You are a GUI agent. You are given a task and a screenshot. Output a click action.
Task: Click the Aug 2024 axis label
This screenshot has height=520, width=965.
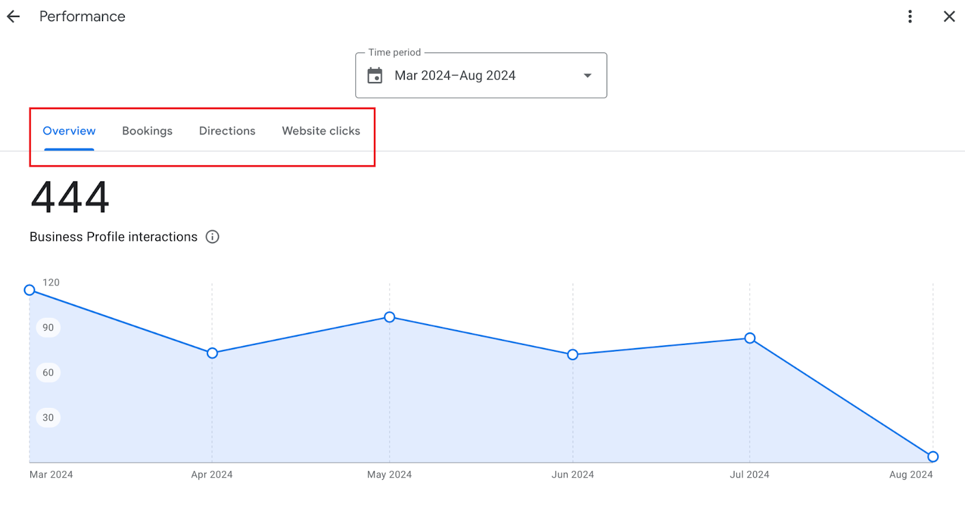click(911, 475)
